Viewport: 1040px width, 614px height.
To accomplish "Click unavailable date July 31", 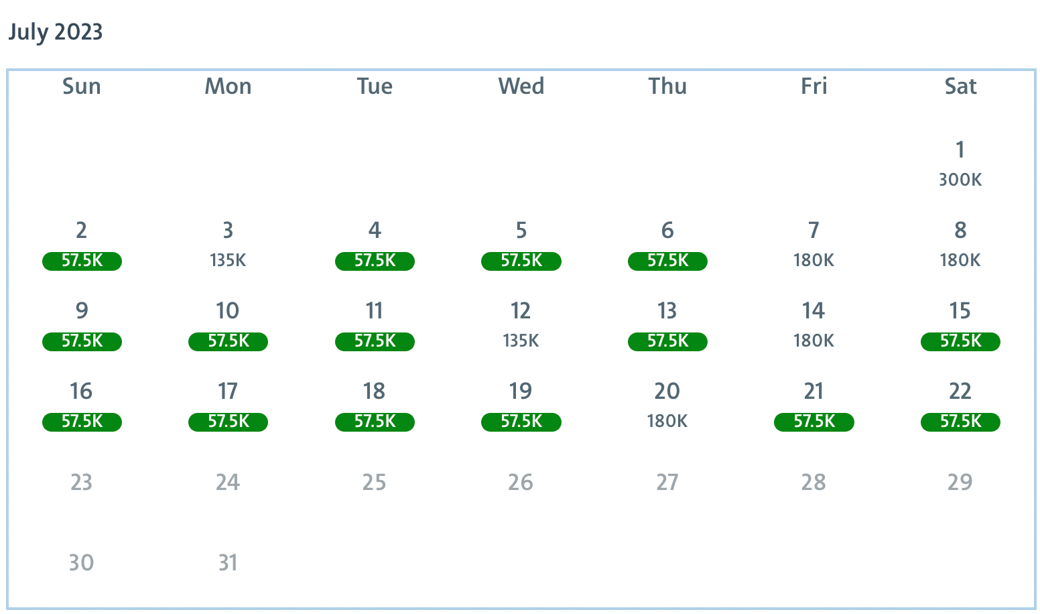I will pos(228,562).
